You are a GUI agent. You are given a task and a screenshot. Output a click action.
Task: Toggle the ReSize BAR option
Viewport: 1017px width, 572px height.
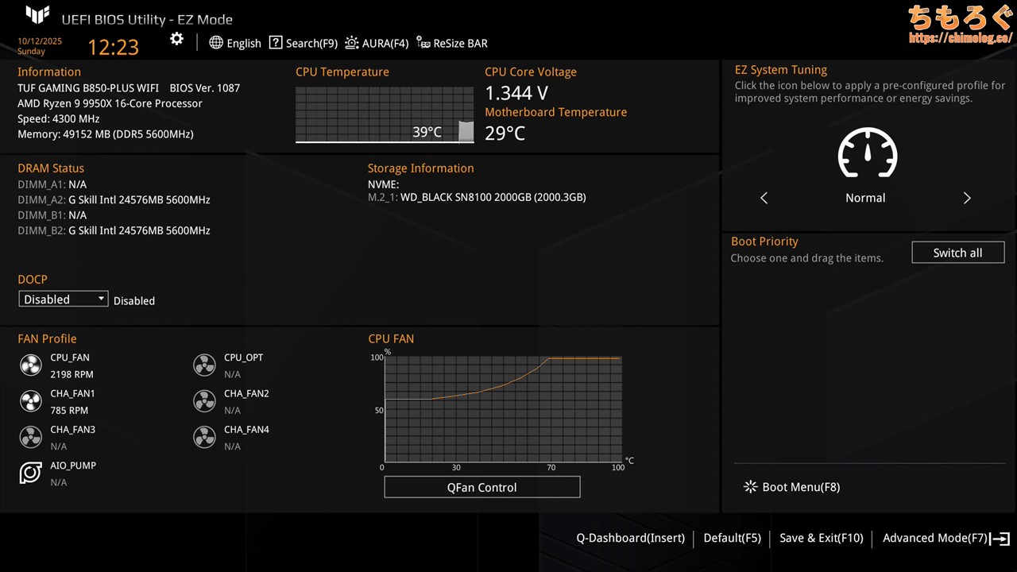pos(452,43)
